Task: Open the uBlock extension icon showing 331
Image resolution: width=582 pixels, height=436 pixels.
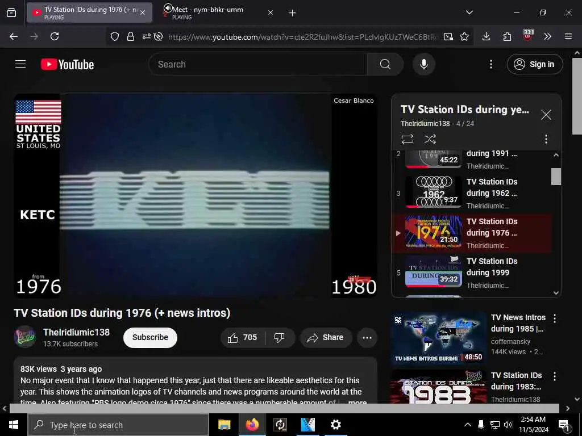Action: [x=528, y=36]
